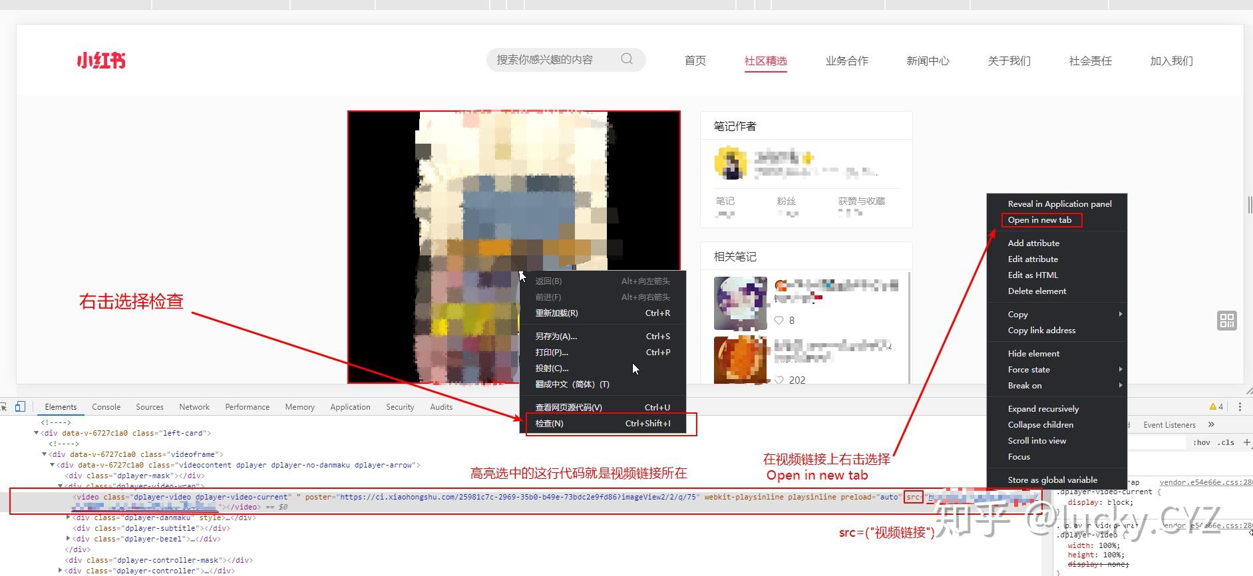Open the Audits tab
Viewport: 1253px width, 576px height.
(x=441, y=407)
